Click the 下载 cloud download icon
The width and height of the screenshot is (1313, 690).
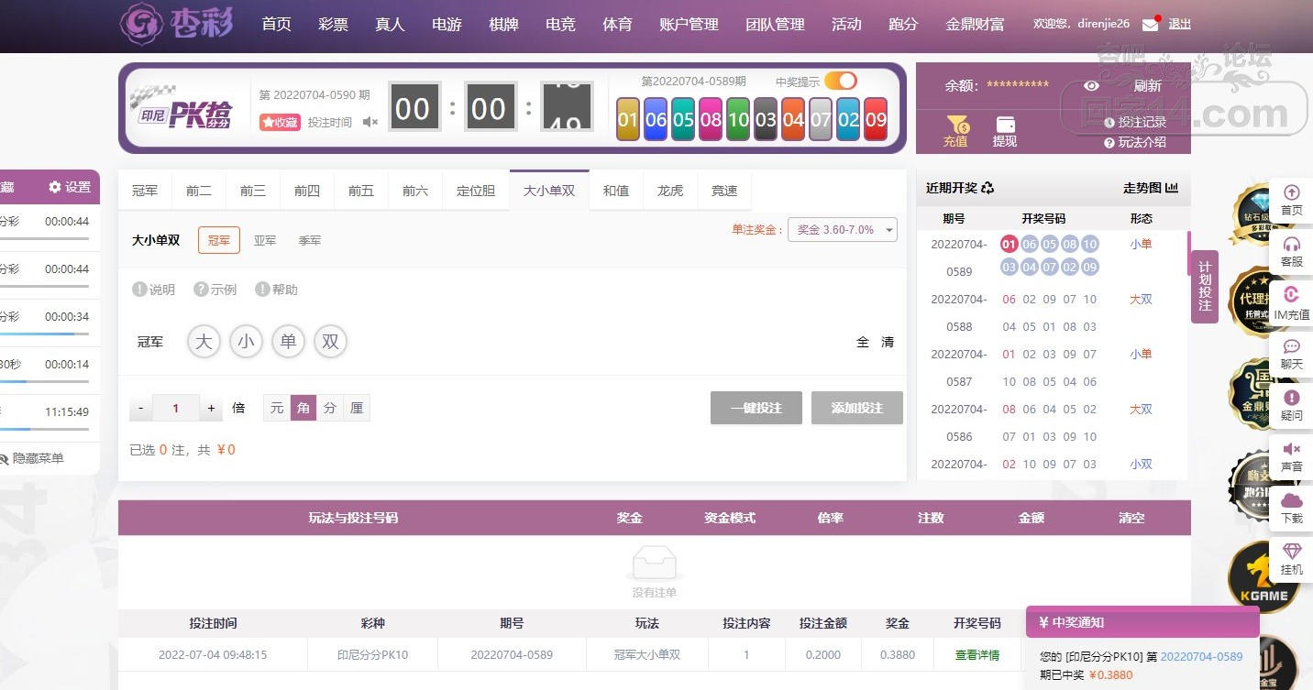click(1291, 507)
